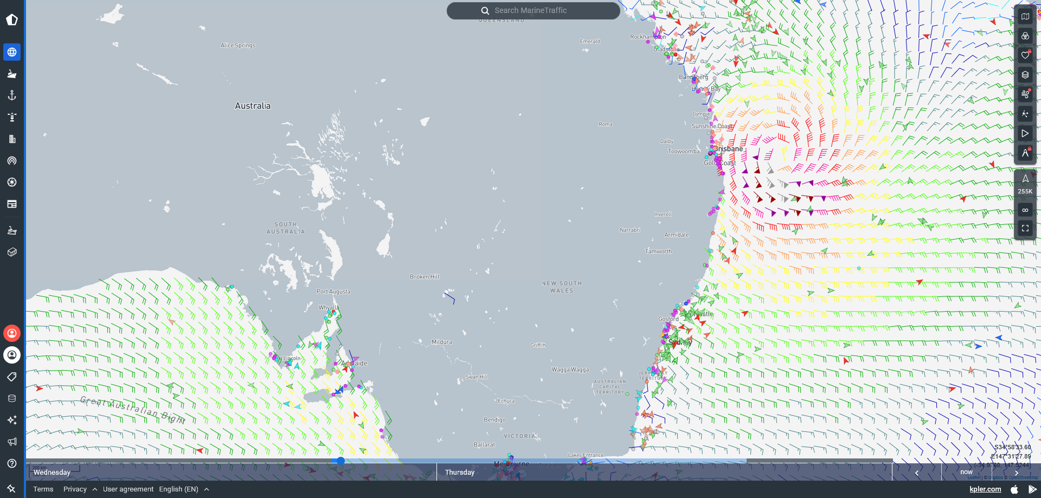1041x498 pixels.
Task: Open the Vessels ship icon in sidebar
Action: (x=12, y=74)
